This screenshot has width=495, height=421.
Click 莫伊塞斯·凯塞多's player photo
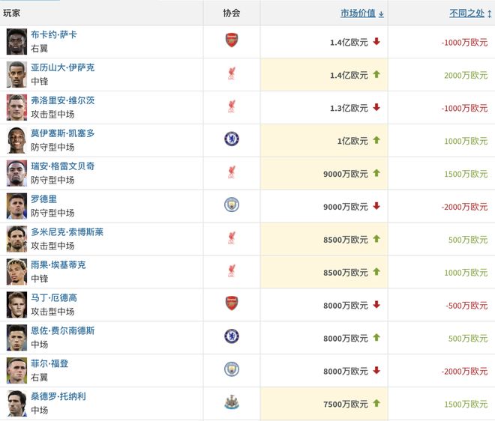[16, 139]
